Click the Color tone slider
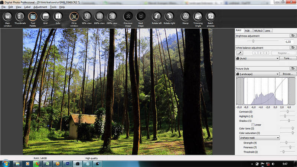297x167 pixels. 287,128
